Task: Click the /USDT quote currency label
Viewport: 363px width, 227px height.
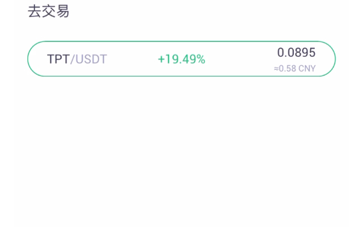Action: point(88,59)
